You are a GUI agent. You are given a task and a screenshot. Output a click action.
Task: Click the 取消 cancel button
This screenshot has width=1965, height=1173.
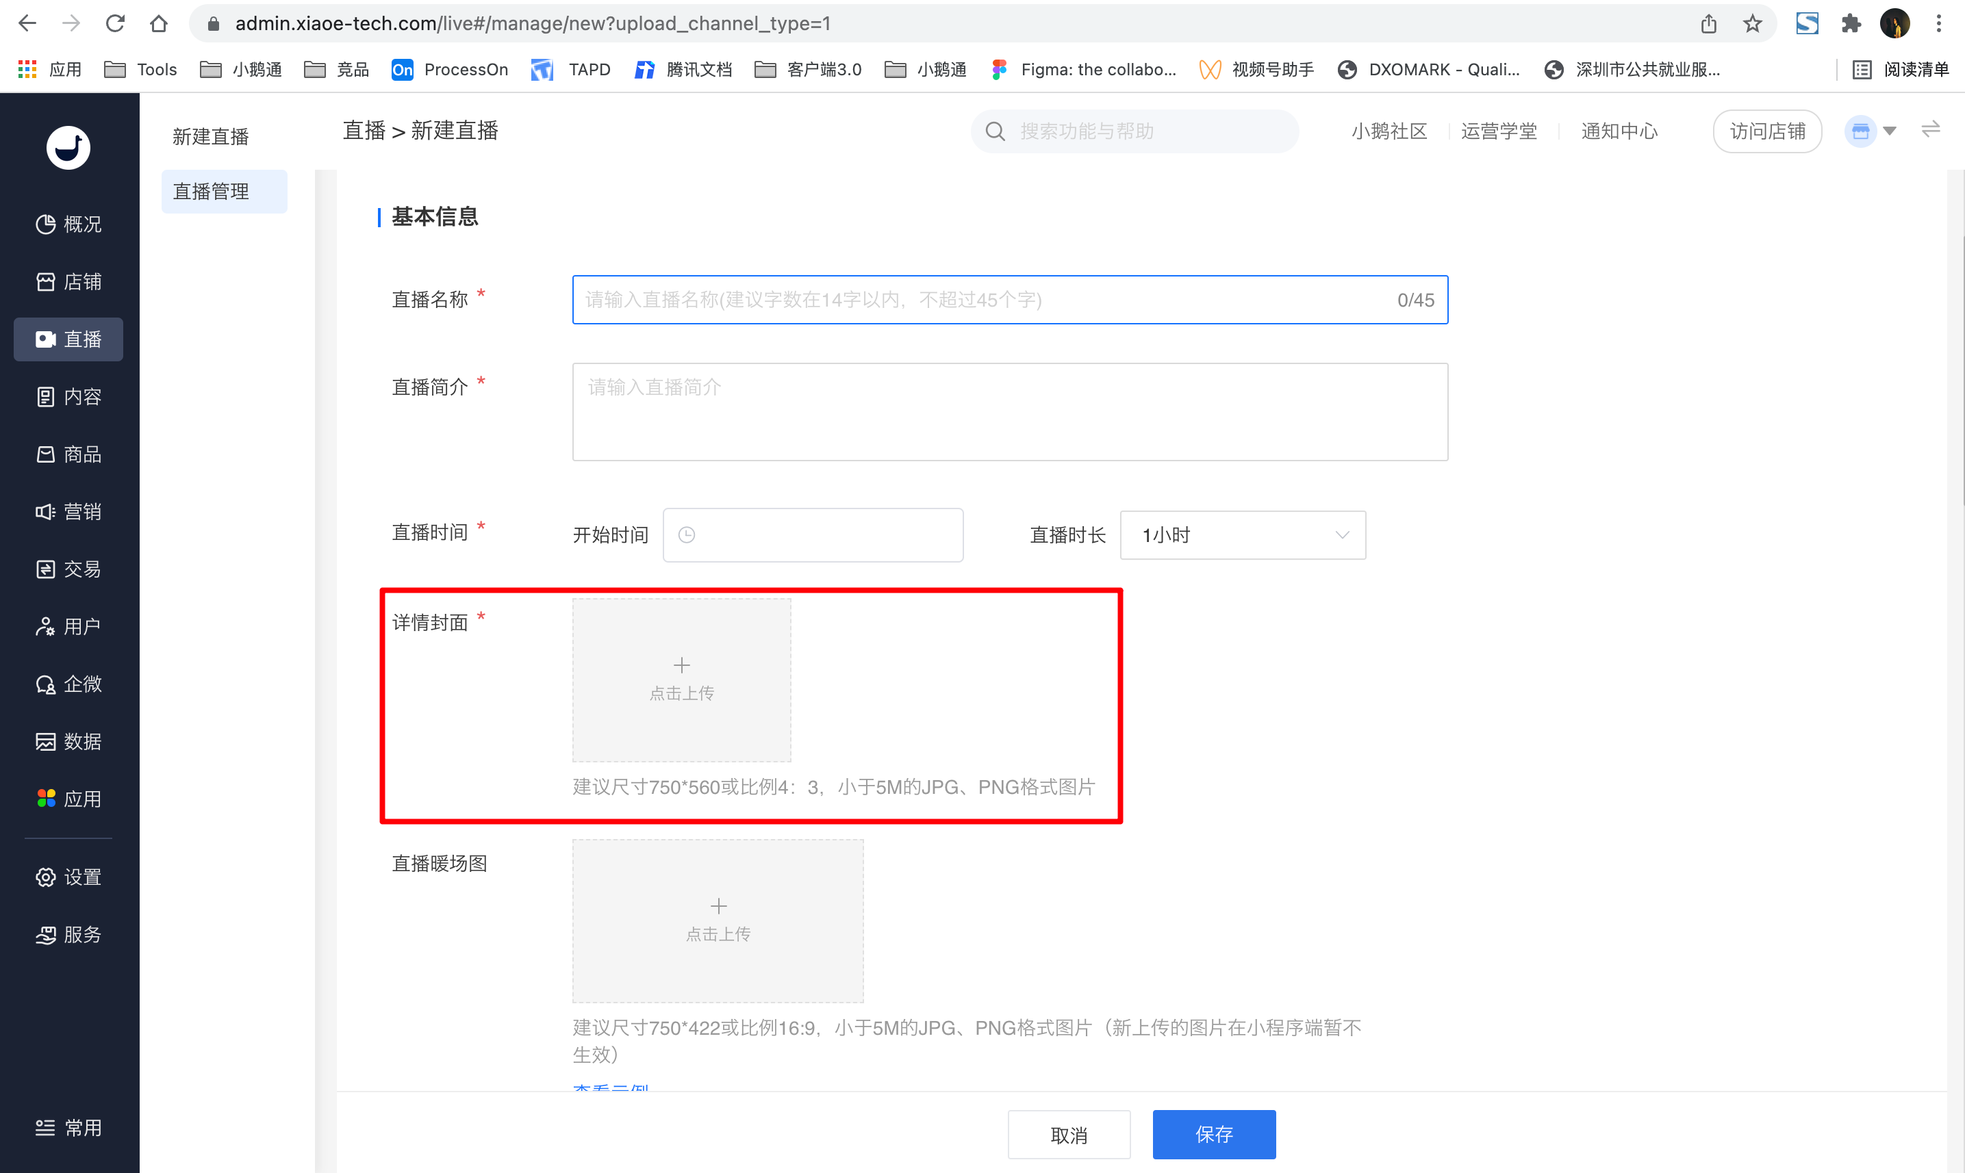pos(1068,1135)
